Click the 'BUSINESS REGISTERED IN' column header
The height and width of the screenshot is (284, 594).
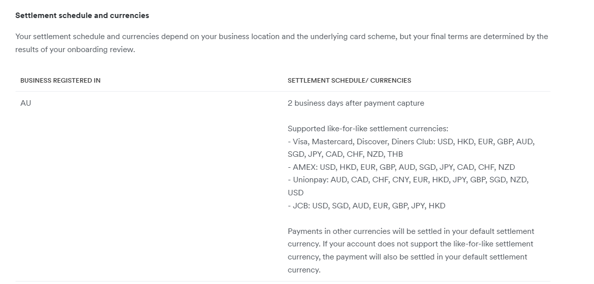coord(60,80)
